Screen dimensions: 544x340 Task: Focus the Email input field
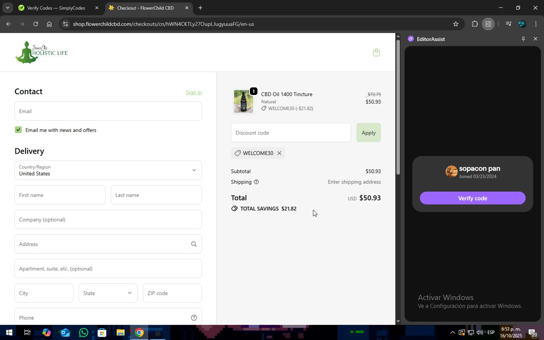coord(108,111)
